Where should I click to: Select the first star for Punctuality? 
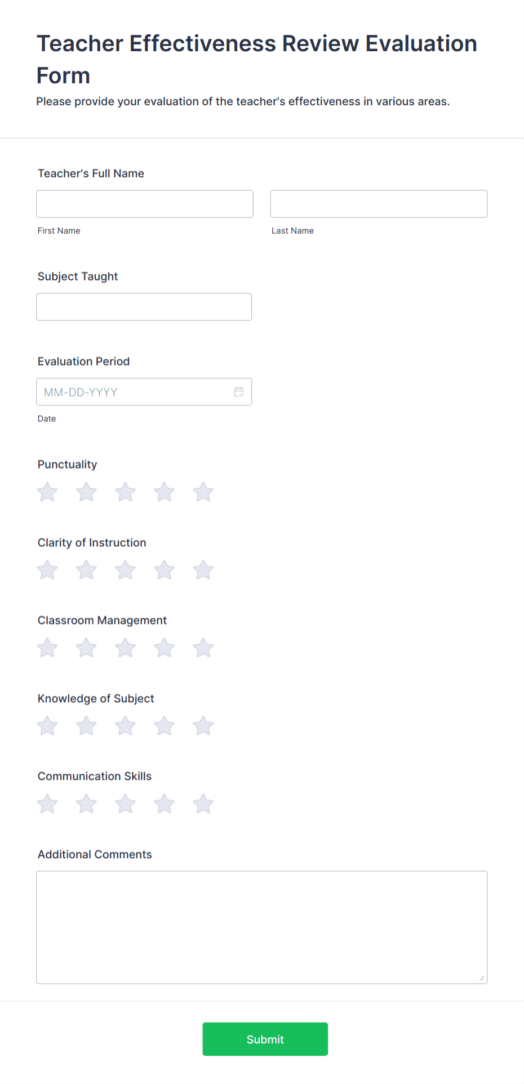click(x=47, y=491)
